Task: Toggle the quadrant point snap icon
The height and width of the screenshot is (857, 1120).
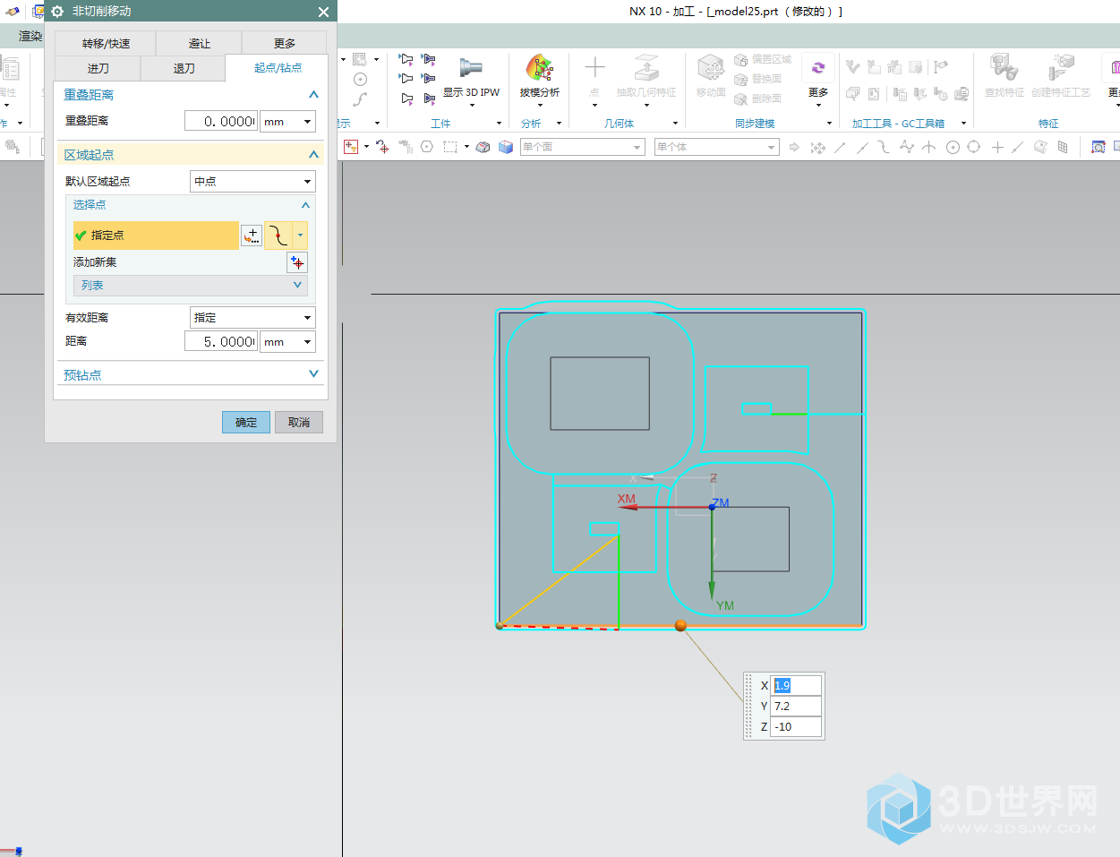Action: click(x=974, y=147)
